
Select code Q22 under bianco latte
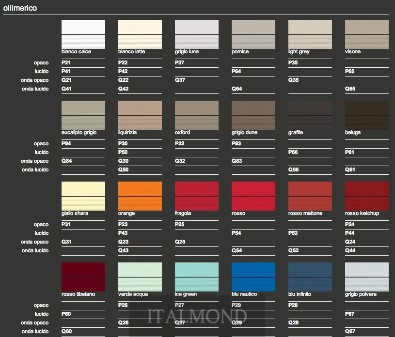[124, 80]
